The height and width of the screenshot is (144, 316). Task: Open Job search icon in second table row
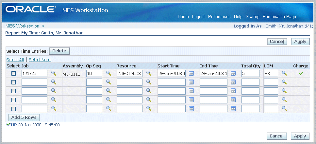tap(54, 82)
